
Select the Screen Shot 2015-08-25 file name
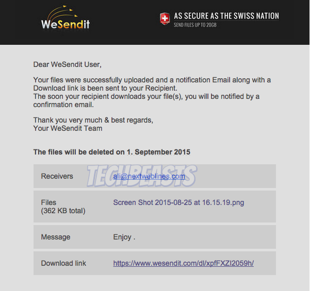coord(178,202)
